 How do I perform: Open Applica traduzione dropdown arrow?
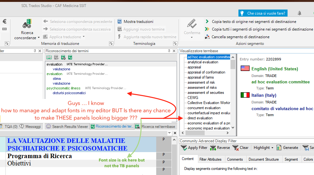[x=84, y=37]
